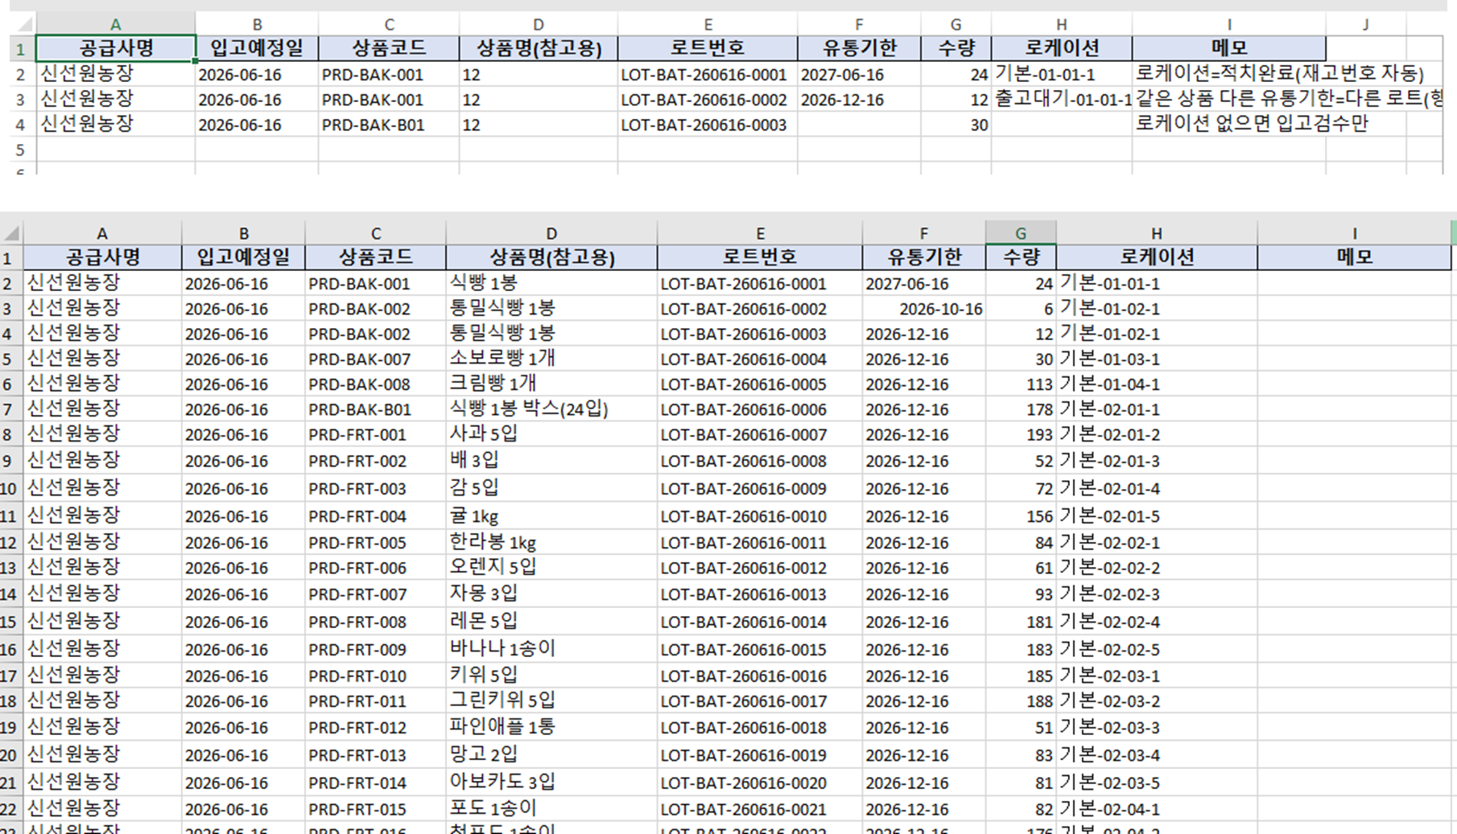The image size is (1457, 834).
Task: Click cell 출고대기-01-01-1 in upper sheet
Action: click(1062, 100)
